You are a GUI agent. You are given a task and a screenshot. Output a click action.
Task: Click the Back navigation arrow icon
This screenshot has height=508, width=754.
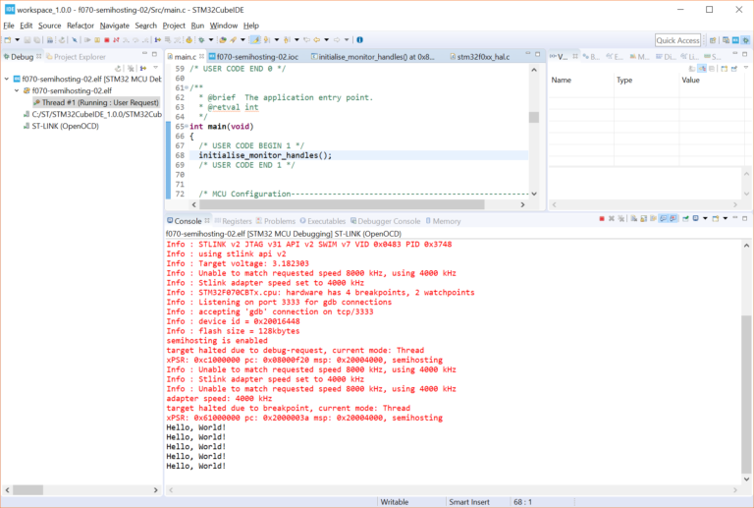(x=317, y=40)
